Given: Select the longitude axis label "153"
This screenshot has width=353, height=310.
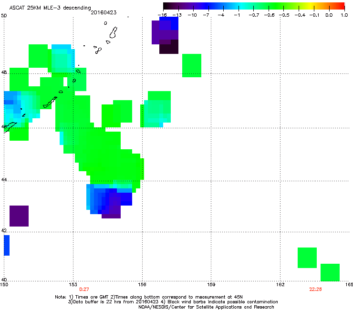Looking at the screenshot, I should pyautogui.click(x=73, y=285).
